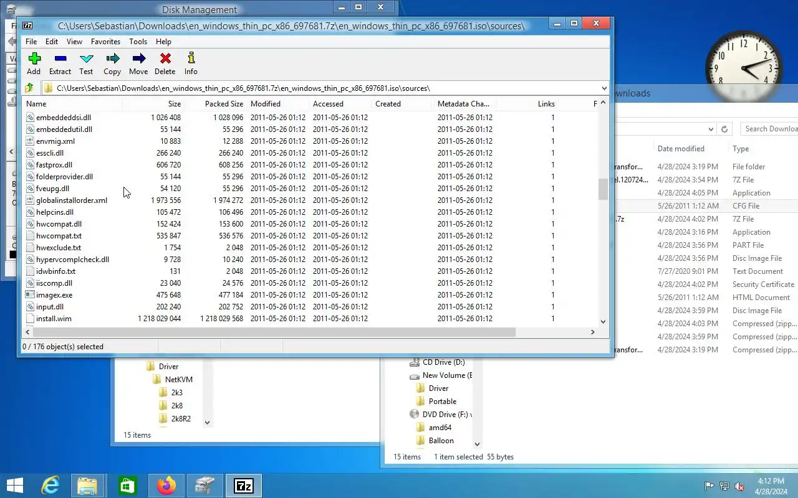
Task: Select hypervcomplcheck.dll in the list
Action: [72, 260]
